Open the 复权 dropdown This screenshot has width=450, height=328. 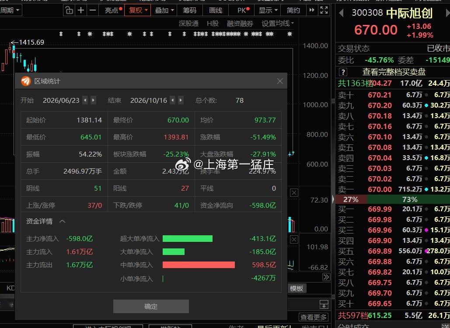[x=137, y=10]
